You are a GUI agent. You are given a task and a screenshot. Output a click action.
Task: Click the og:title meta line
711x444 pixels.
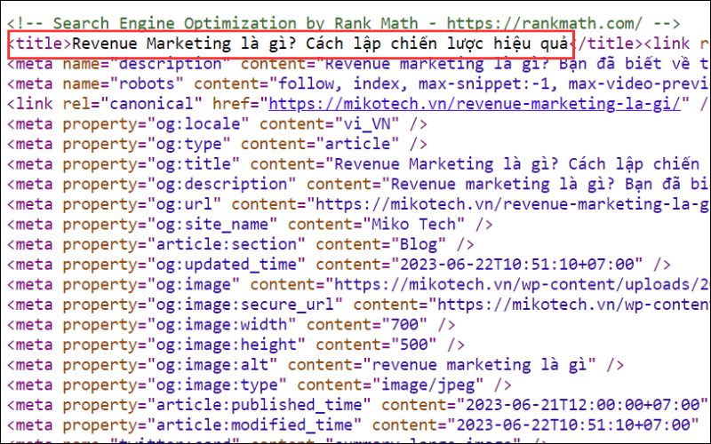[354, 164]
